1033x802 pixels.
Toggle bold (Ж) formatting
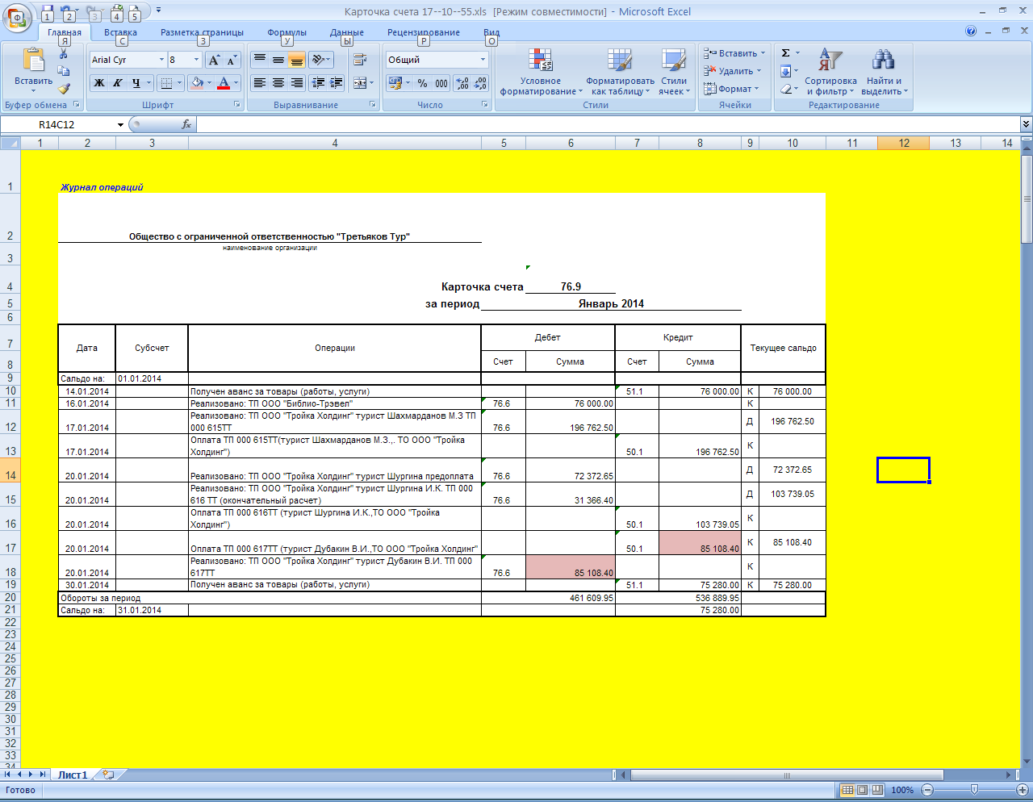(99, 83)
